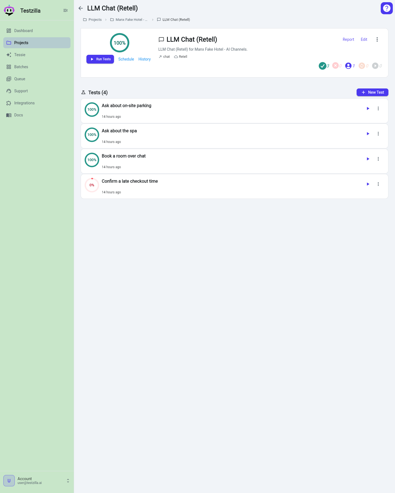The height and width of the screenshot is (493, 395).
Task: Go to Batches in the sidebar
Action: click(37, 67)
